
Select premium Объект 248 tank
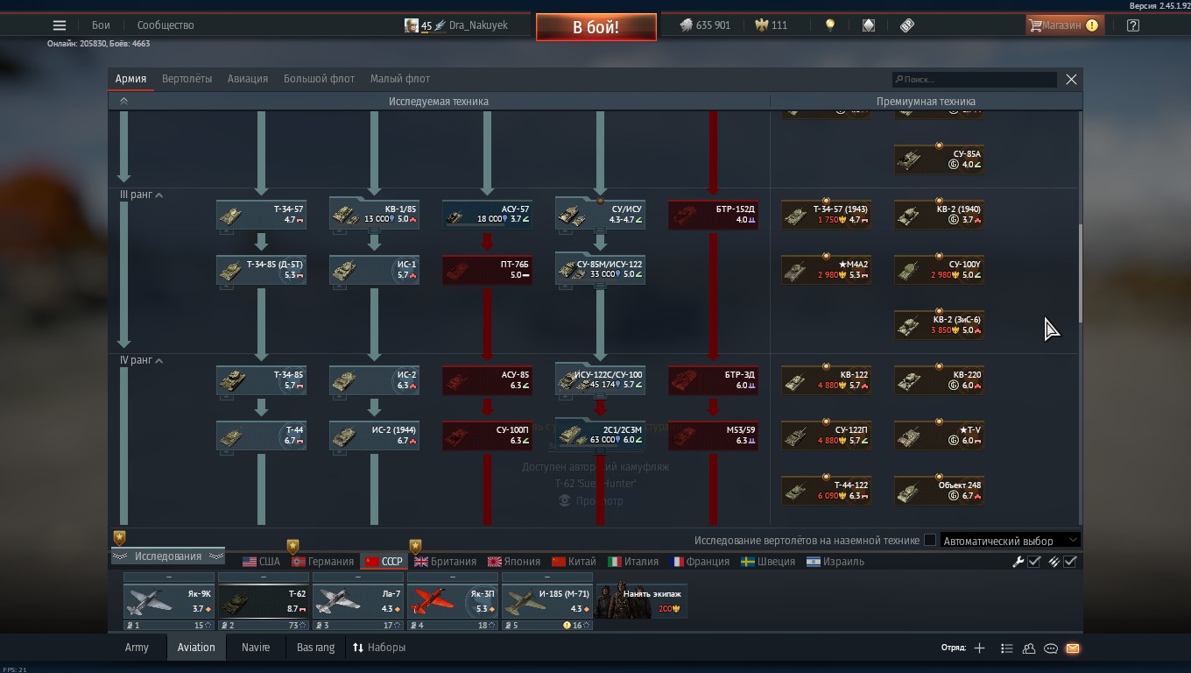click(x=939, y=491)
